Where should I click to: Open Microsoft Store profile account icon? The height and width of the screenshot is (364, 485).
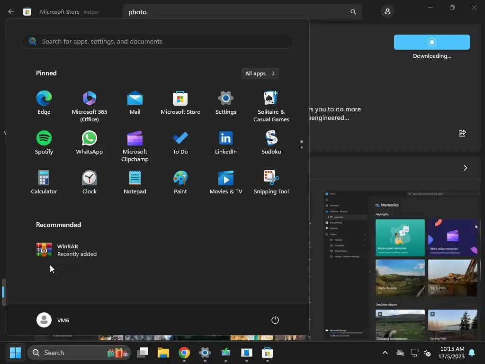click(x=387, y=12)
